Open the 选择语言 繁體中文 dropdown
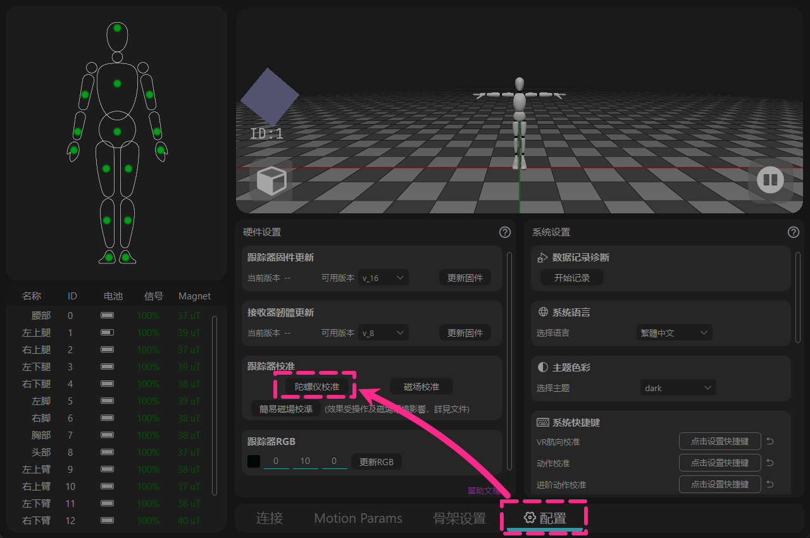The height and width of the screenshot is (538, 810). pyautogui.click(x=674, y=332)
